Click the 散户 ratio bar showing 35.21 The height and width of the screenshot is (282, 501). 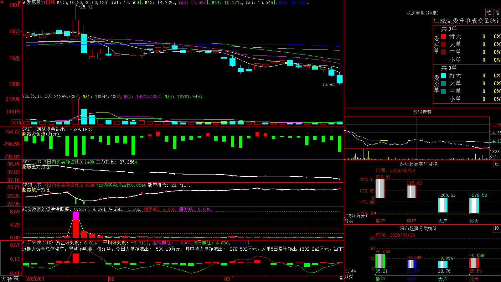[380, 261]
